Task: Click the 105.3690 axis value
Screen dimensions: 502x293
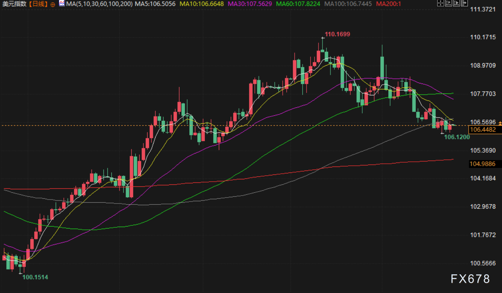Action: click(483, 150)
